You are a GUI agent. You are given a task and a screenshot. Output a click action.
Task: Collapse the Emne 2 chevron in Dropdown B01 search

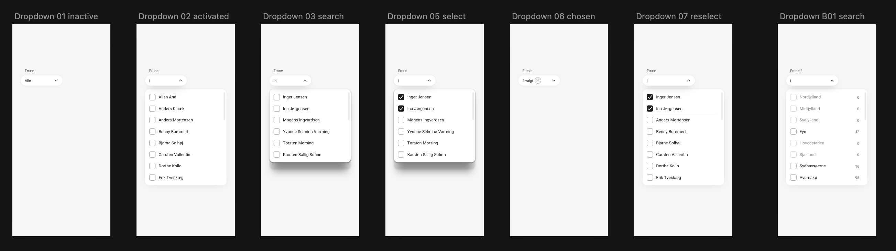[832, 81]
